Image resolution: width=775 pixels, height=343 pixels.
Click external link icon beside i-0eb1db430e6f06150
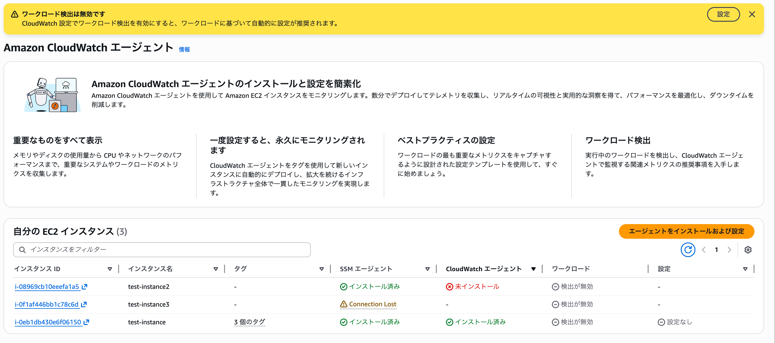[86, 322]
